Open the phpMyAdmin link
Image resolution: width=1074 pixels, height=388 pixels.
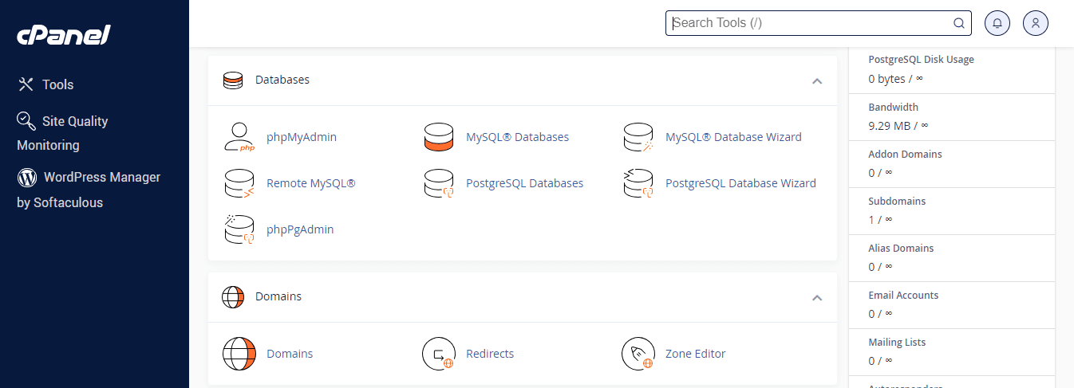tap(302, 137)
